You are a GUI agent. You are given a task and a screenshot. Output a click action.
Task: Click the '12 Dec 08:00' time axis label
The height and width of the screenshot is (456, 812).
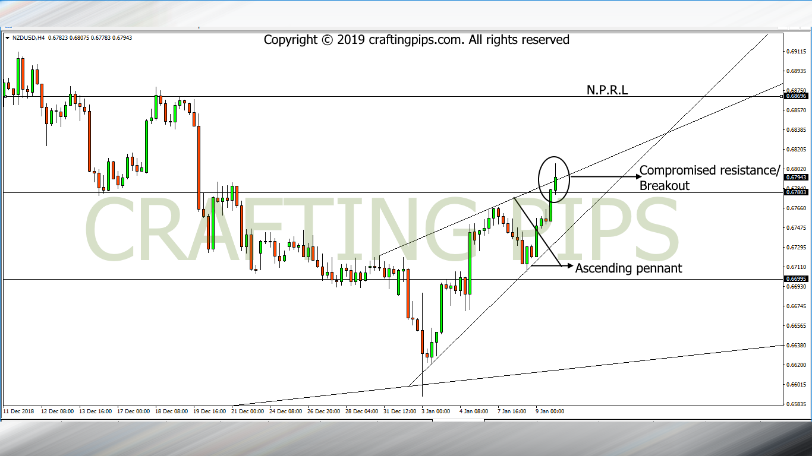point(58,411)
